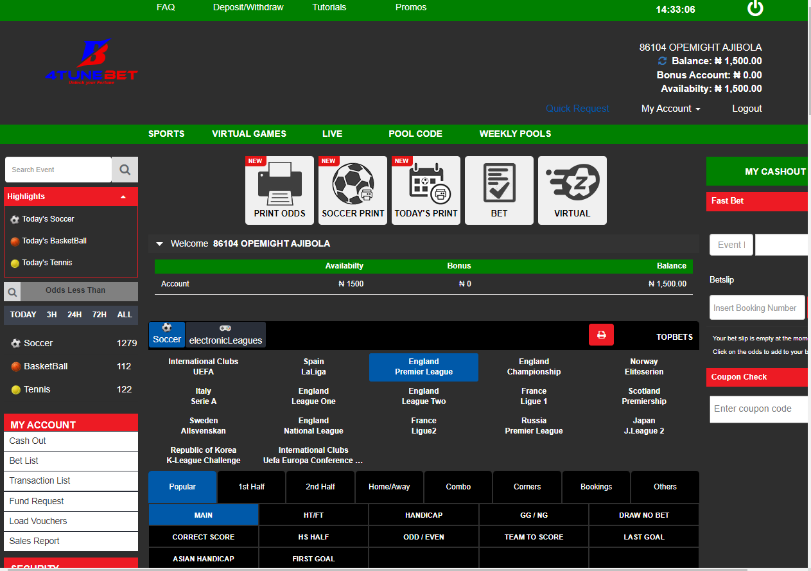The width and height of the screenshot is (811, 571).
Task: Go to WEEKLY POOLS menu
Action: (x=515, y=134)
